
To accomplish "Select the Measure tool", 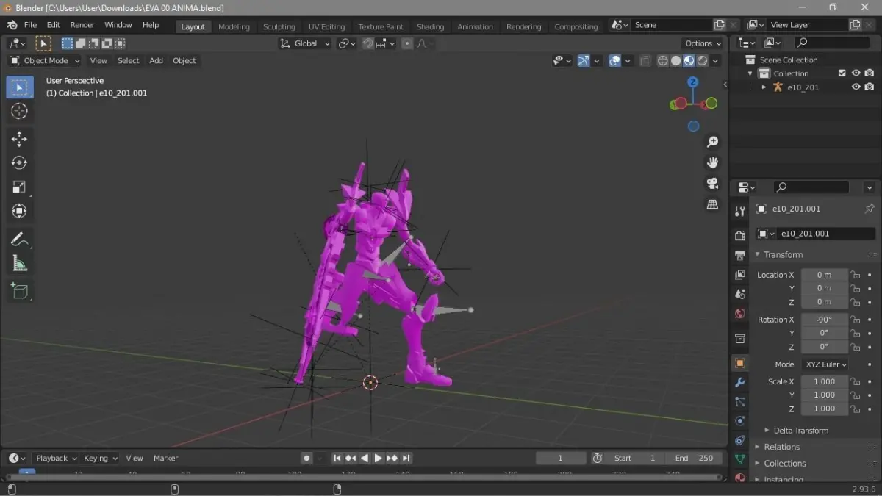I will [19, 264].
